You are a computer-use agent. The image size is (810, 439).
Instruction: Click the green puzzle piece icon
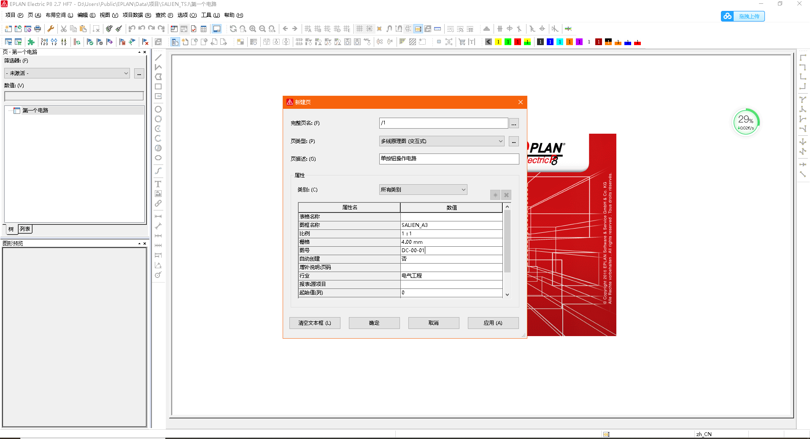pos(31,42)
